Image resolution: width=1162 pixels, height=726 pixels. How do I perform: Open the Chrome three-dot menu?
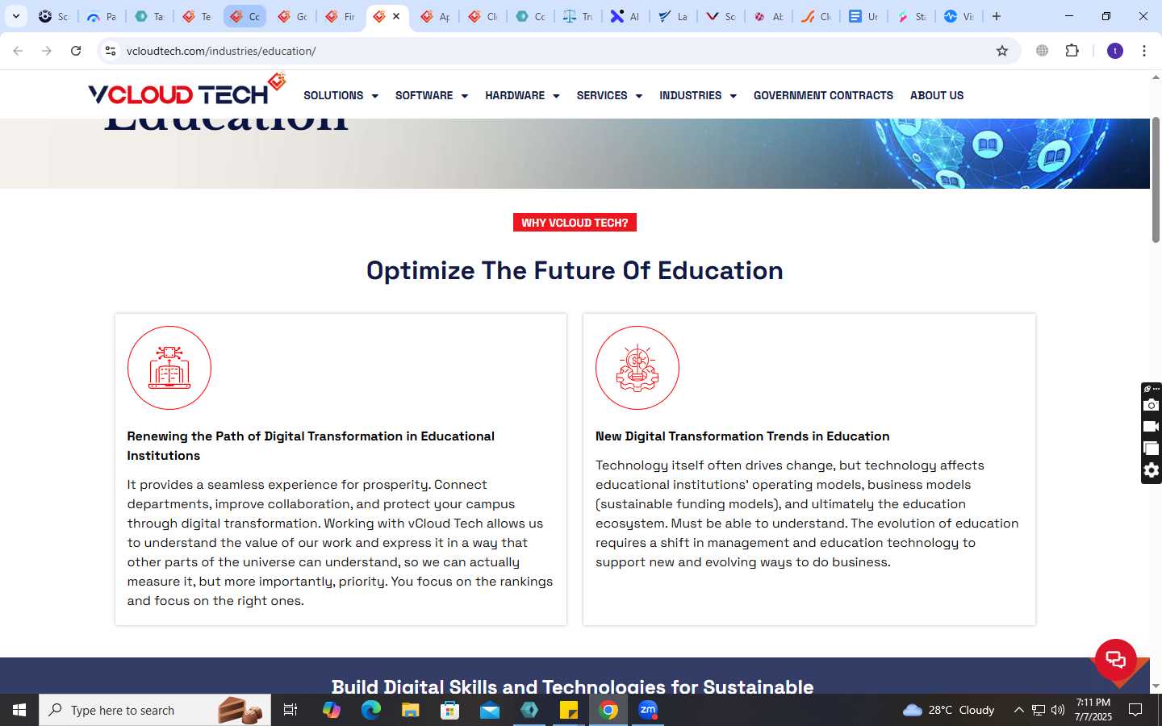[1144, 51]
